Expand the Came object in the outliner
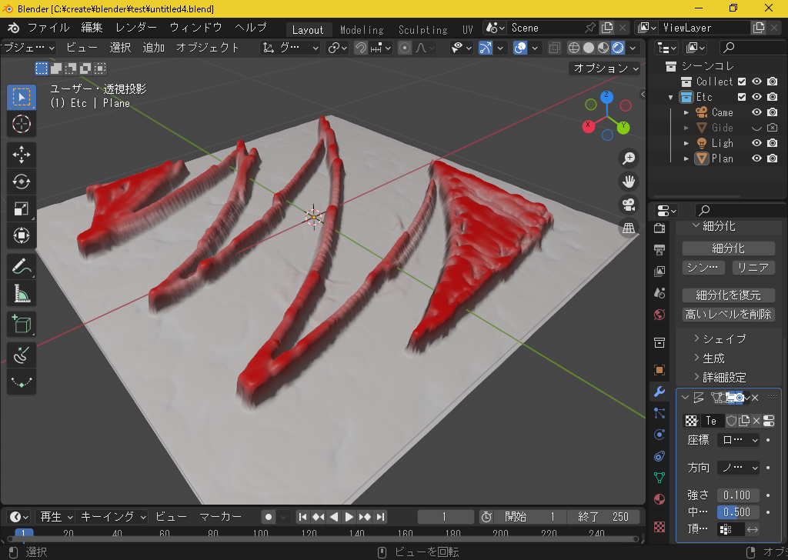Image resolution: width=788 pixels, height=560 pixels. click(x=686, y=112)
